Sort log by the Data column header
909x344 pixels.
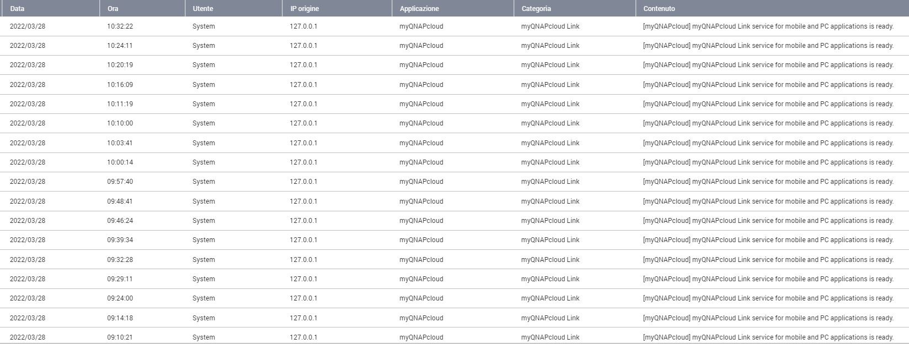(17, 9)
